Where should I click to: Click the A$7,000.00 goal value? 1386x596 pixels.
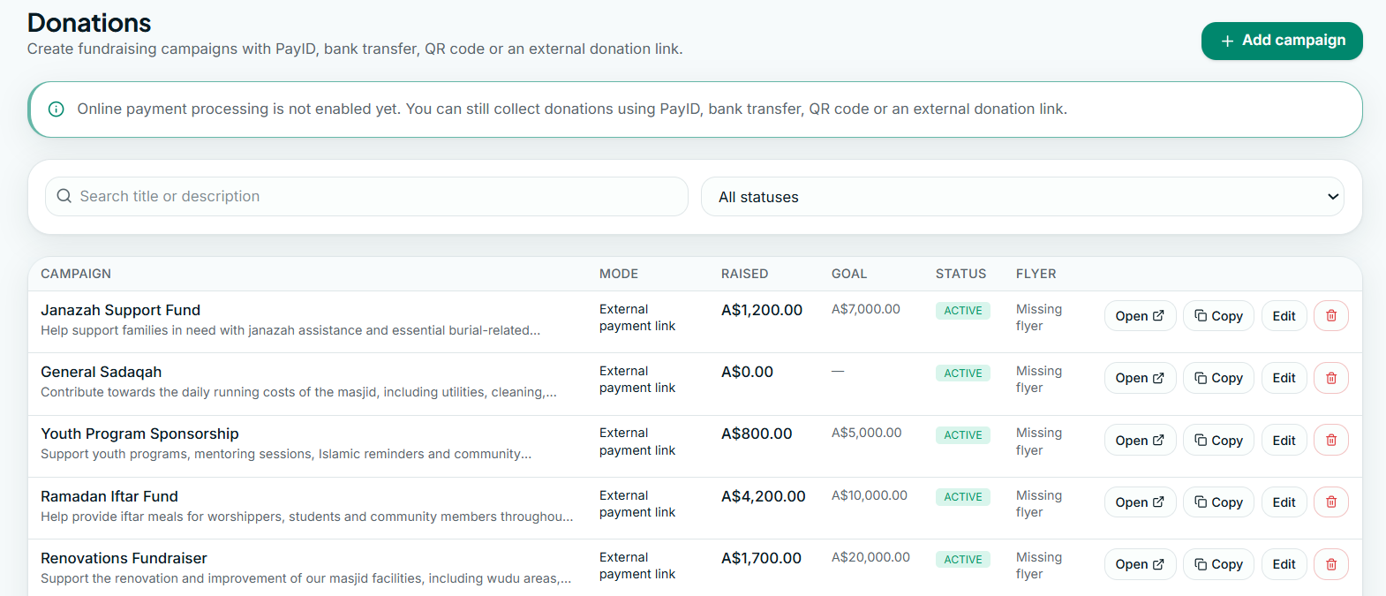tap(866, 309)
